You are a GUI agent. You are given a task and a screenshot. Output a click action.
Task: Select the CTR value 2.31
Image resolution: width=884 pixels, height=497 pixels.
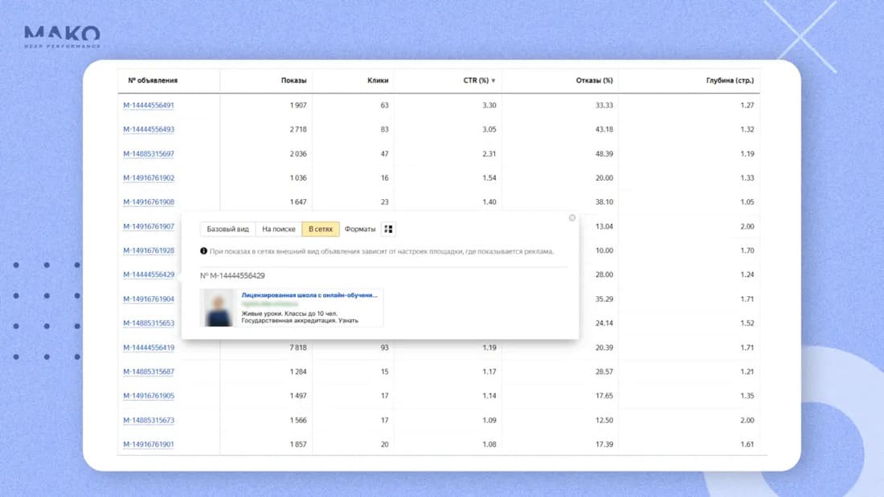click(489, 154)
